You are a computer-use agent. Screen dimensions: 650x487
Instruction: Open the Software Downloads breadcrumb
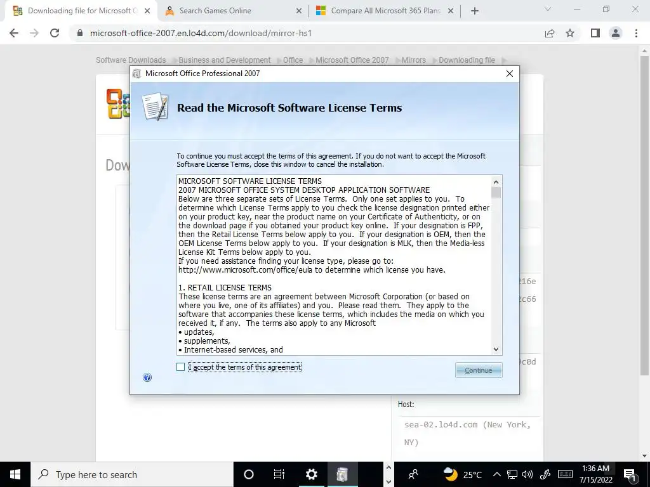131,60
